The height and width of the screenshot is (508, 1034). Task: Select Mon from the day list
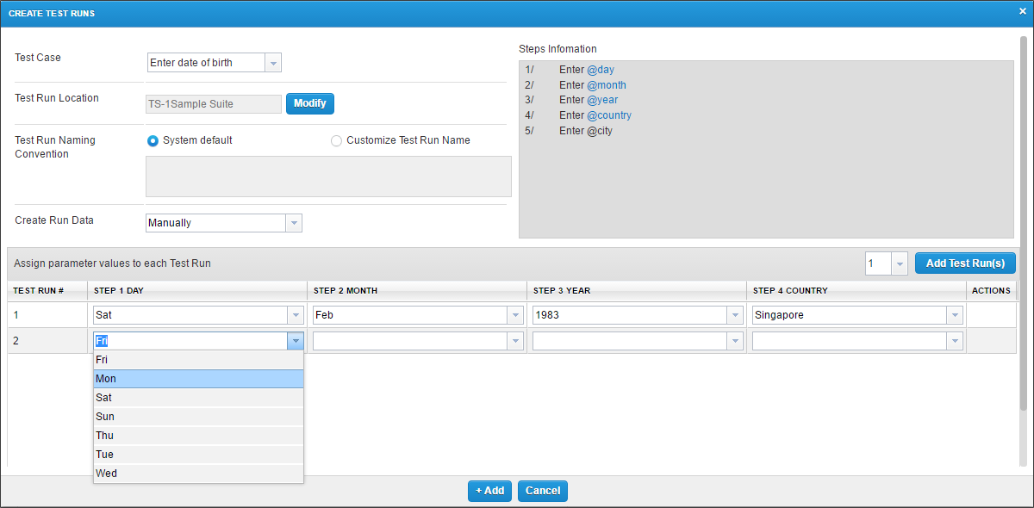pos(198,379)
